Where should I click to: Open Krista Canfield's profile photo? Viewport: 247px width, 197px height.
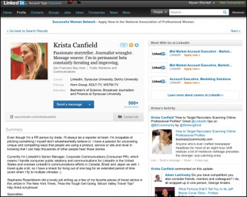pyautogui.click(x=29, y=61)
